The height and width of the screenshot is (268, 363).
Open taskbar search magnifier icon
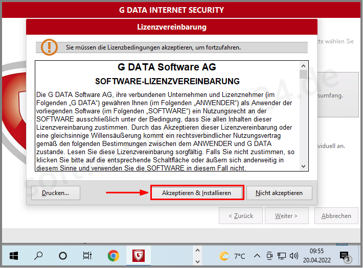tap(39, 255)
